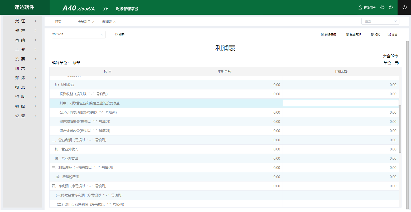Close the 会计科目 tab

(x=93, y=22)
